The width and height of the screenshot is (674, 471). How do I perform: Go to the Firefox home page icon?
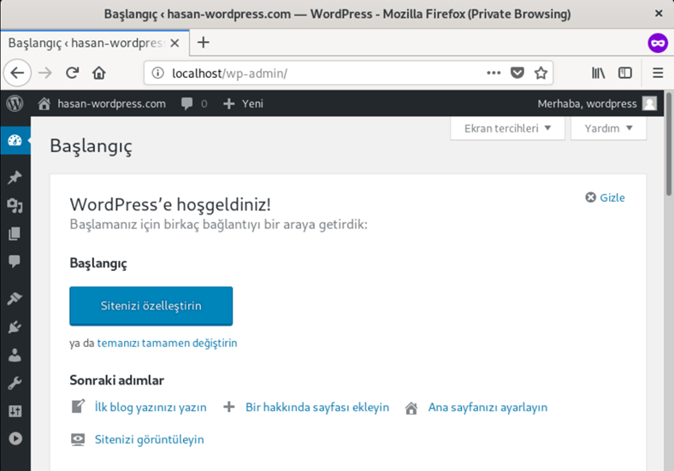click(99, 73)
